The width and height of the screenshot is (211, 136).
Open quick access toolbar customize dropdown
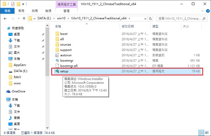(x=23, y=4)
